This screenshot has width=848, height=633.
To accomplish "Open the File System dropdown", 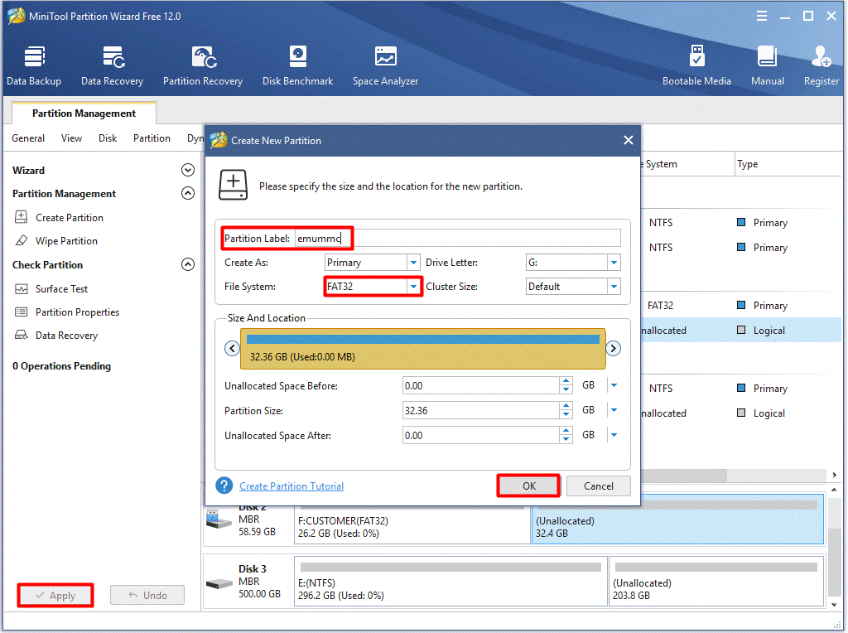I will [414, 287].
